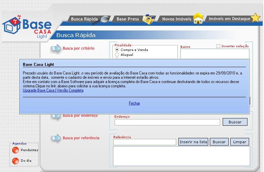Viewport: 264px width, 172px height.
Task: Click the yellow house Novos Imóveis icon
Action: tap(198, 19)
